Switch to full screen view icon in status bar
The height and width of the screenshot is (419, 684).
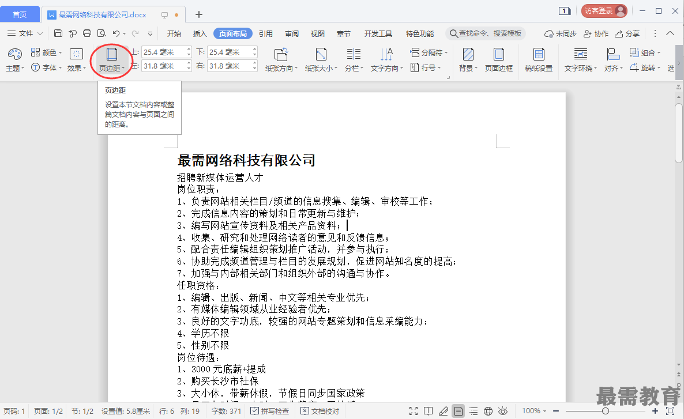[x=414, y=411]
